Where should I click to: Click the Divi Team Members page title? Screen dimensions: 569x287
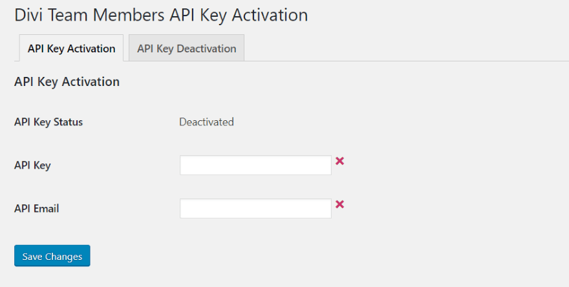tap(161, 14)
